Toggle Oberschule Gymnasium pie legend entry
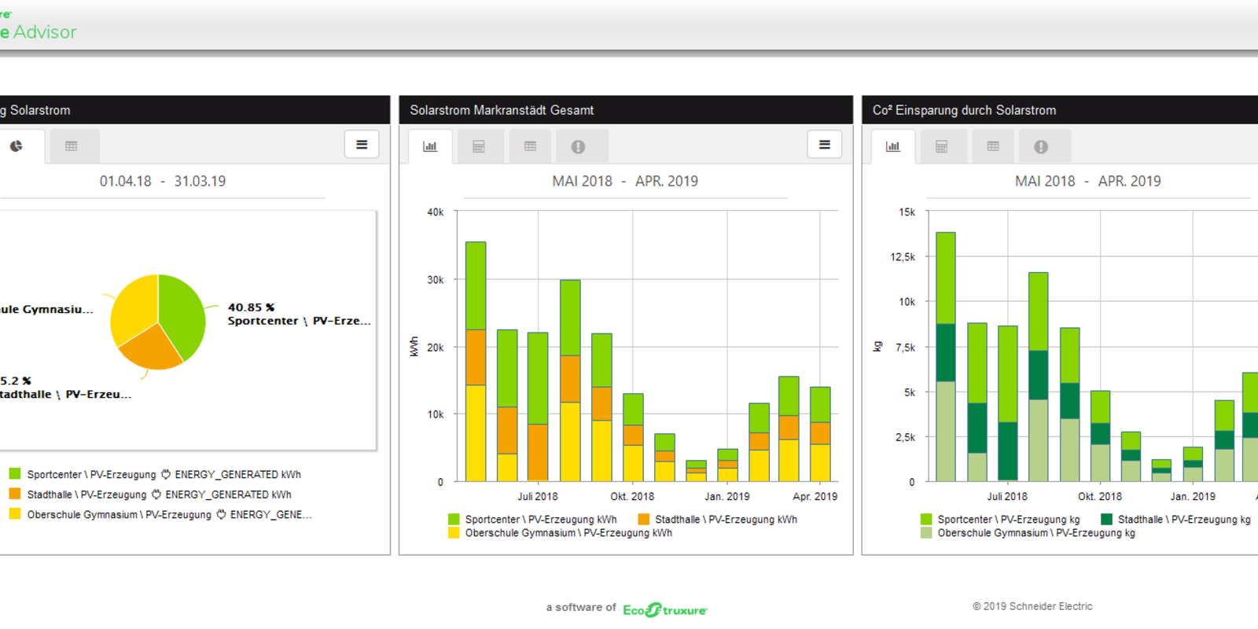 (x=160, y=514)
